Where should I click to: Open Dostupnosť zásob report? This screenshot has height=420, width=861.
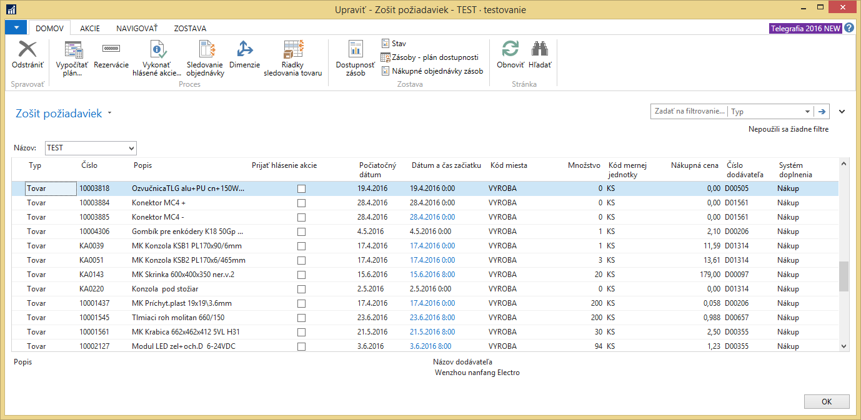coord(356,59)
